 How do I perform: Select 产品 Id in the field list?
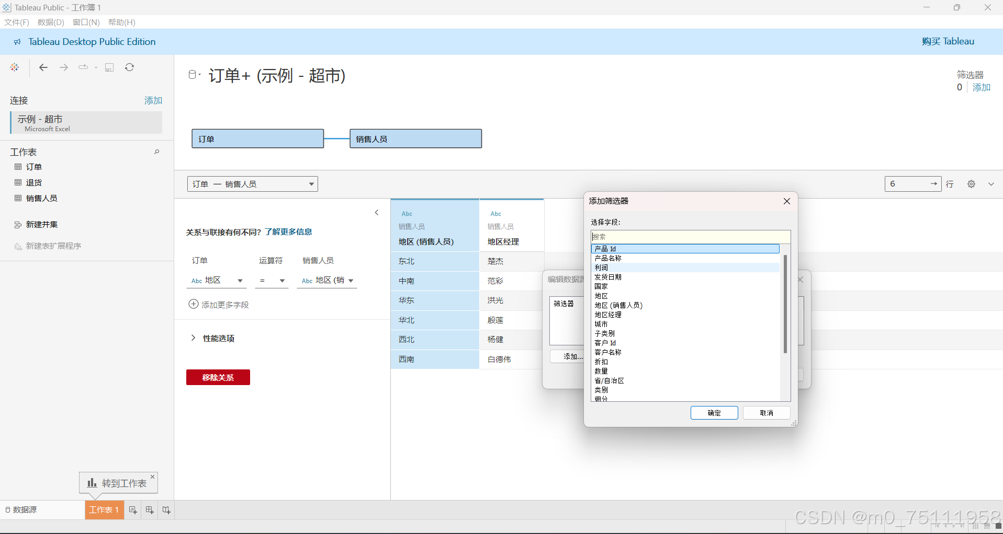(685, 249)
